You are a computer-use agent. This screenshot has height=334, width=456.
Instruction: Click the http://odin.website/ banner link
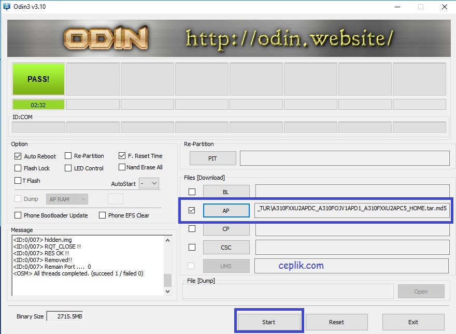[x=289, y=39]
